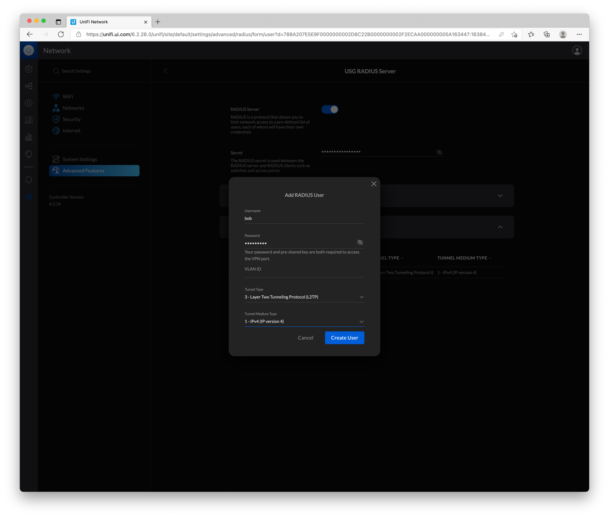Reveal the RADIUS user password
Viewport: 609px width, 518px height.
tap(360, 242)
